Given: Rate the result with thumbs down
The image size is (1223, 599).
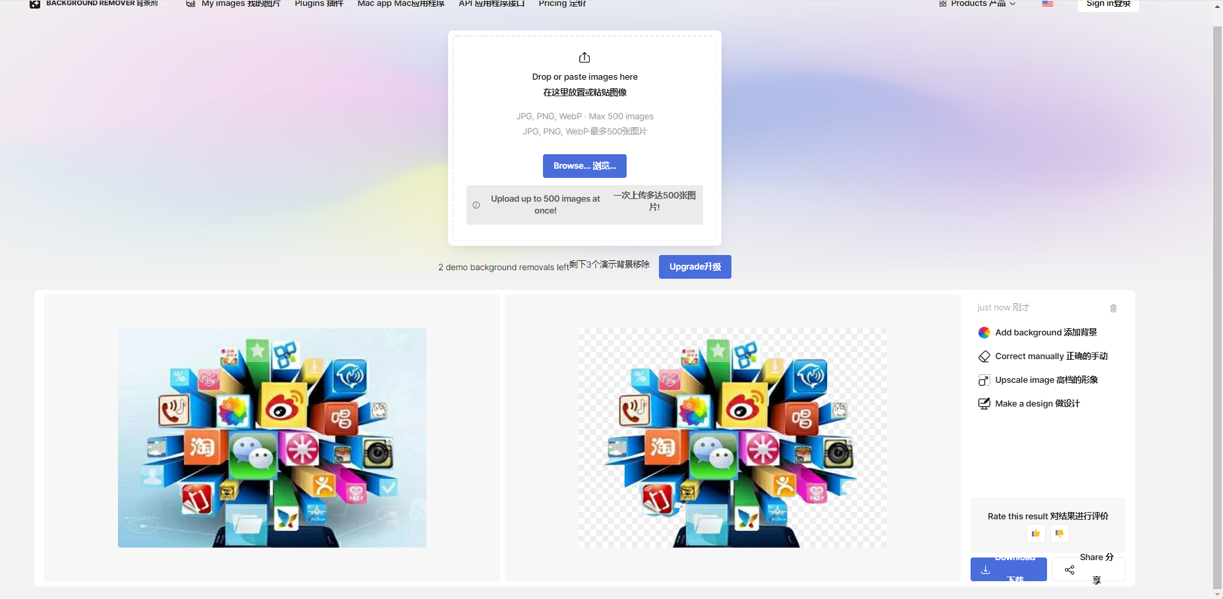Looking at the screenshot, I should point(1060,534).
